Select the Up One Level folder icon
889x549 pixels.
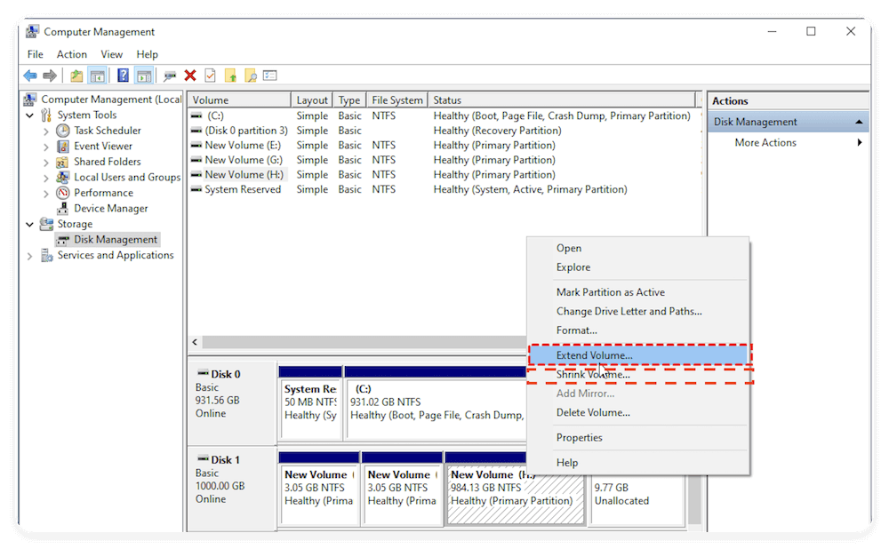(76, 75)
